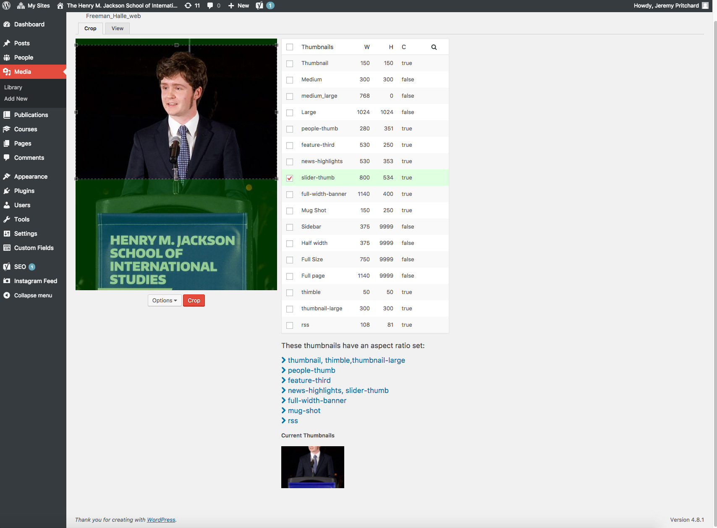Select the Crop tab
The height and width of the screenshot is (528, 717).
[90, 29]
